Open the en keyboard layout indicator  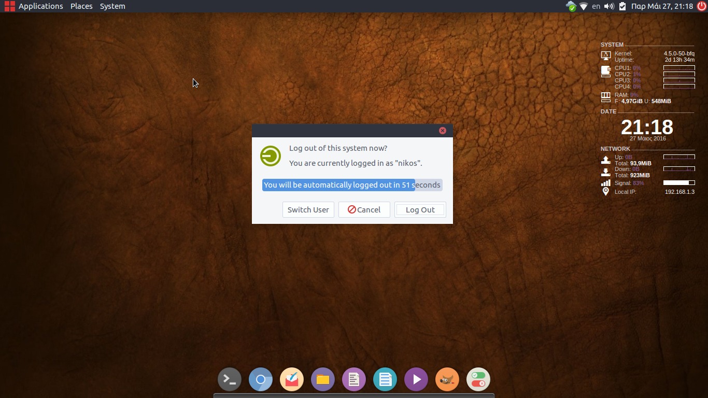[596, 6]
